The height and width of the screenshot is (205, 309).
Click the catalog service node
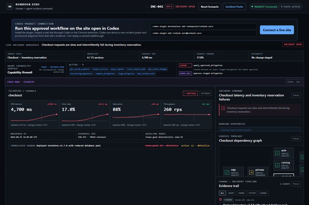pos(284,165)
